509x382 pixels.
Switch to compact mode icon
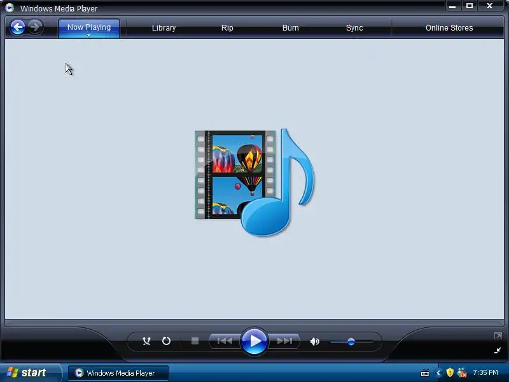point(498,350)
